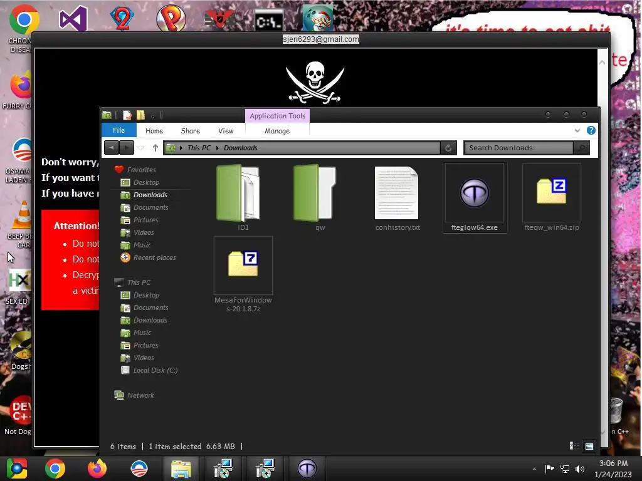Open Explorer help question mark

click(x=591, y=130)
